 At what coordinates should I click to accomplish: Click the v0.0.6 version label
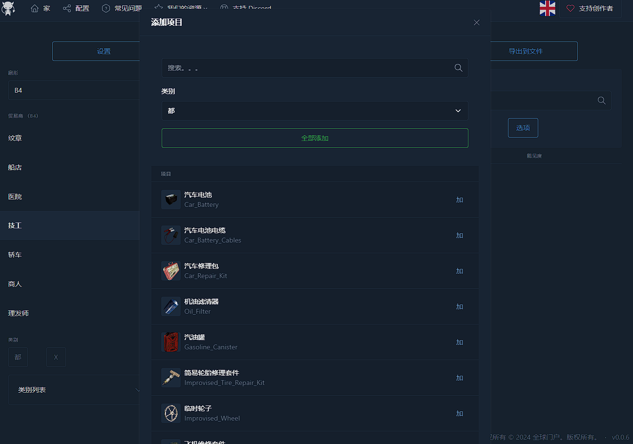point(621,437)
